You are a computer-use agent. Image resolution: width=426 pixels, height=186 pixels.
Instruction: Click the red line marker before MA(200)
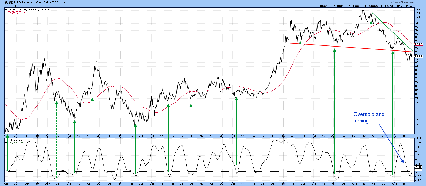coord(6,12)
